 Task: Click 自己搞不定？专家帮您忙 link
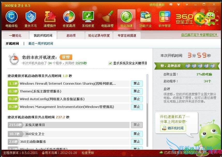(x=200, y=35)
